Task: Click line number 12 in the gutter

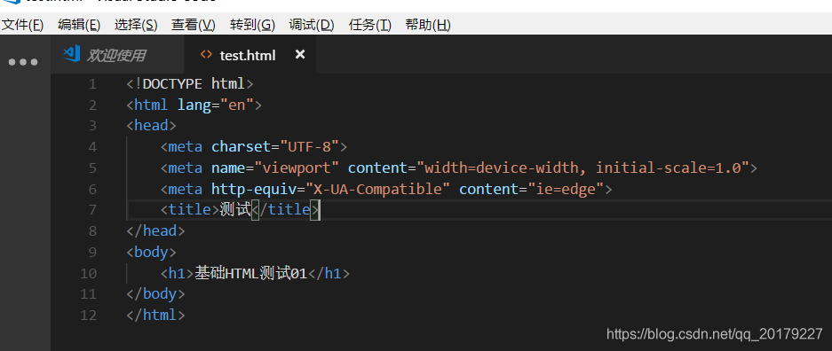Action: coord(89,315)
